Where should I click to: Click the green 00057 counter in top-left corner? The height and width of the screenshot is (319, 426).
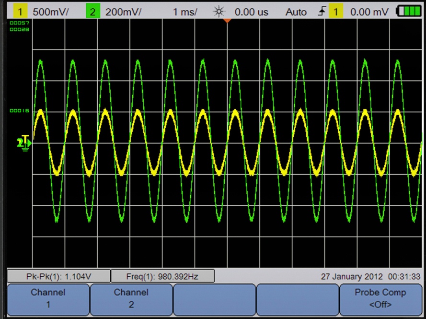click(x=16, y=23)
